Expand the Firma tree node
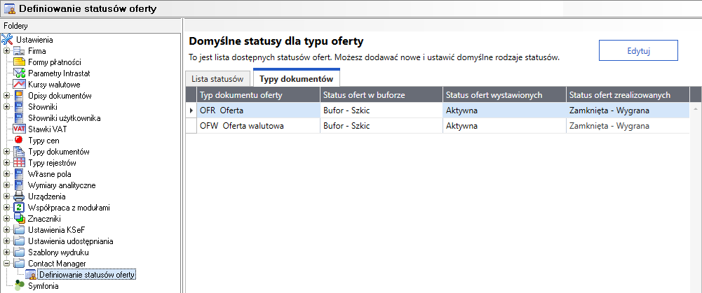702x293 pixels. 6,51
